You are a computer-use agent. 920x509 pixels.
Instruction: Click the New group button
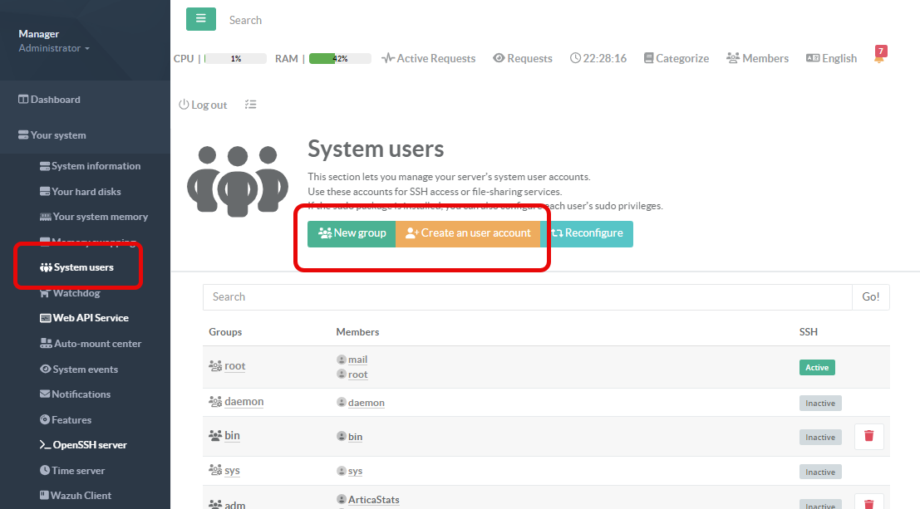[352, 233]
